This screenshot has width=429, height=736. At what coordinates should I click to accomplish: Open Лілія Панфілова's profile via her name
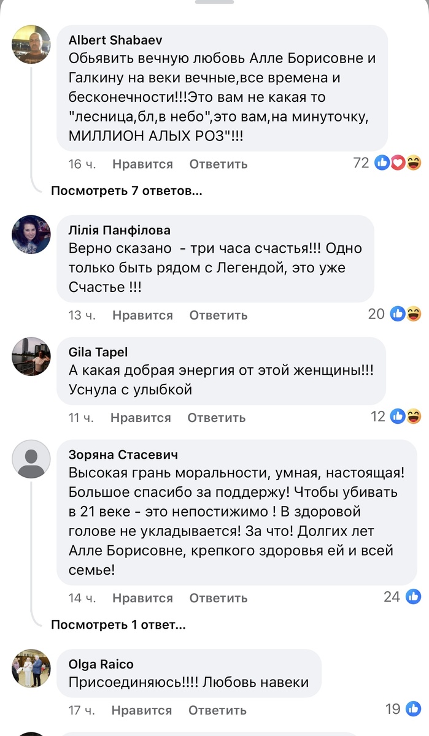120,230
